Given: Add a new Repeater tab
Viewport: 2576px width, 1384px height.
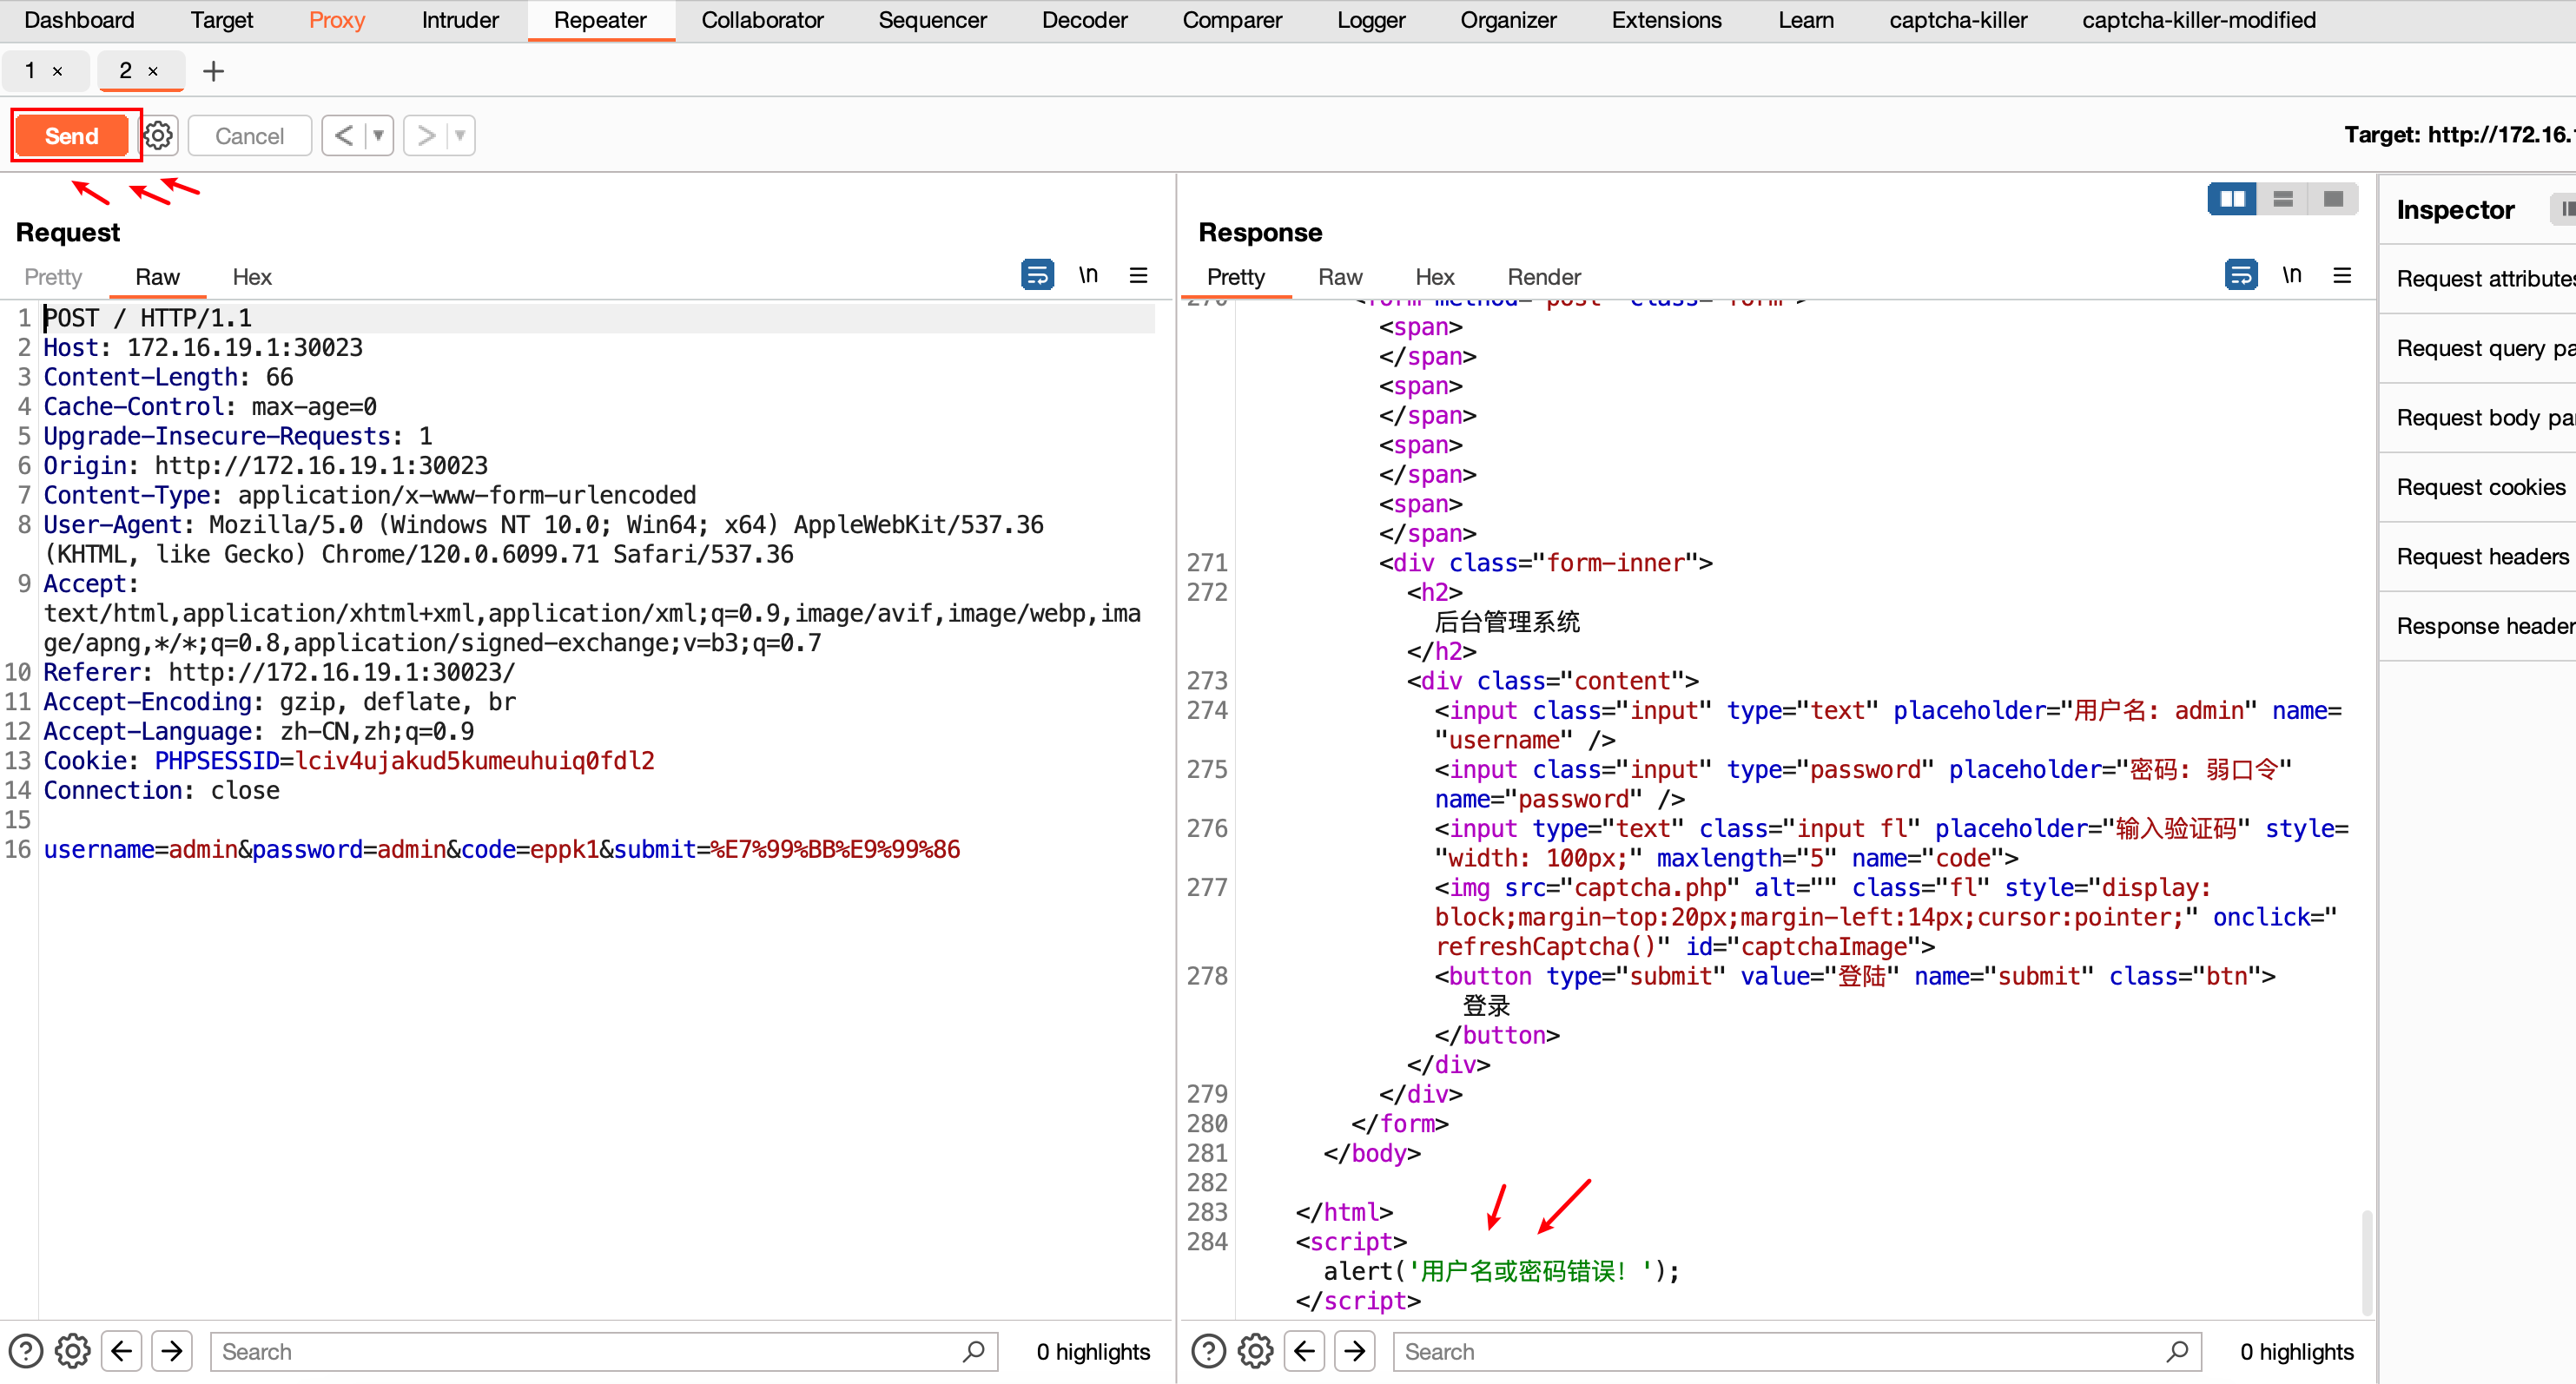Looking at the screenshot, I should [213, 71].
